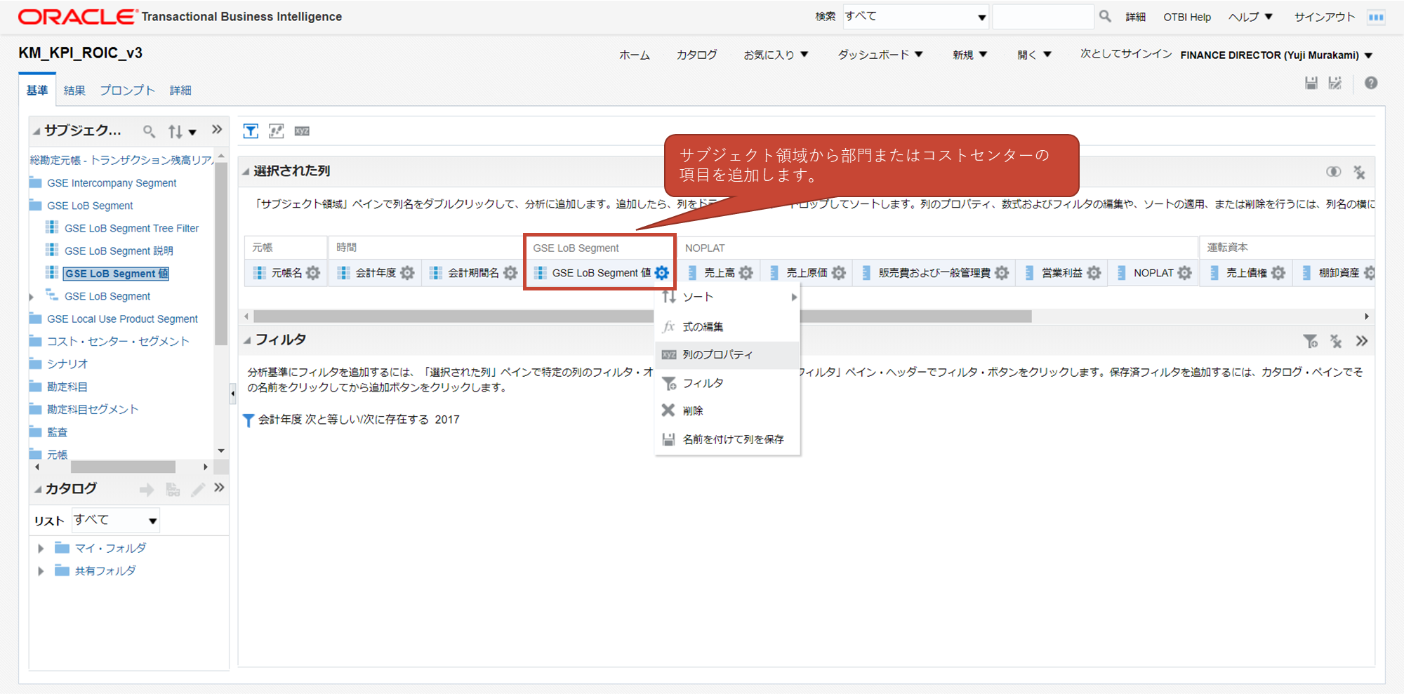This screenshot has height=696, width=1404.
Task: Click the selected columns horizontal scrollbar
Action: [x=642, y=316]
